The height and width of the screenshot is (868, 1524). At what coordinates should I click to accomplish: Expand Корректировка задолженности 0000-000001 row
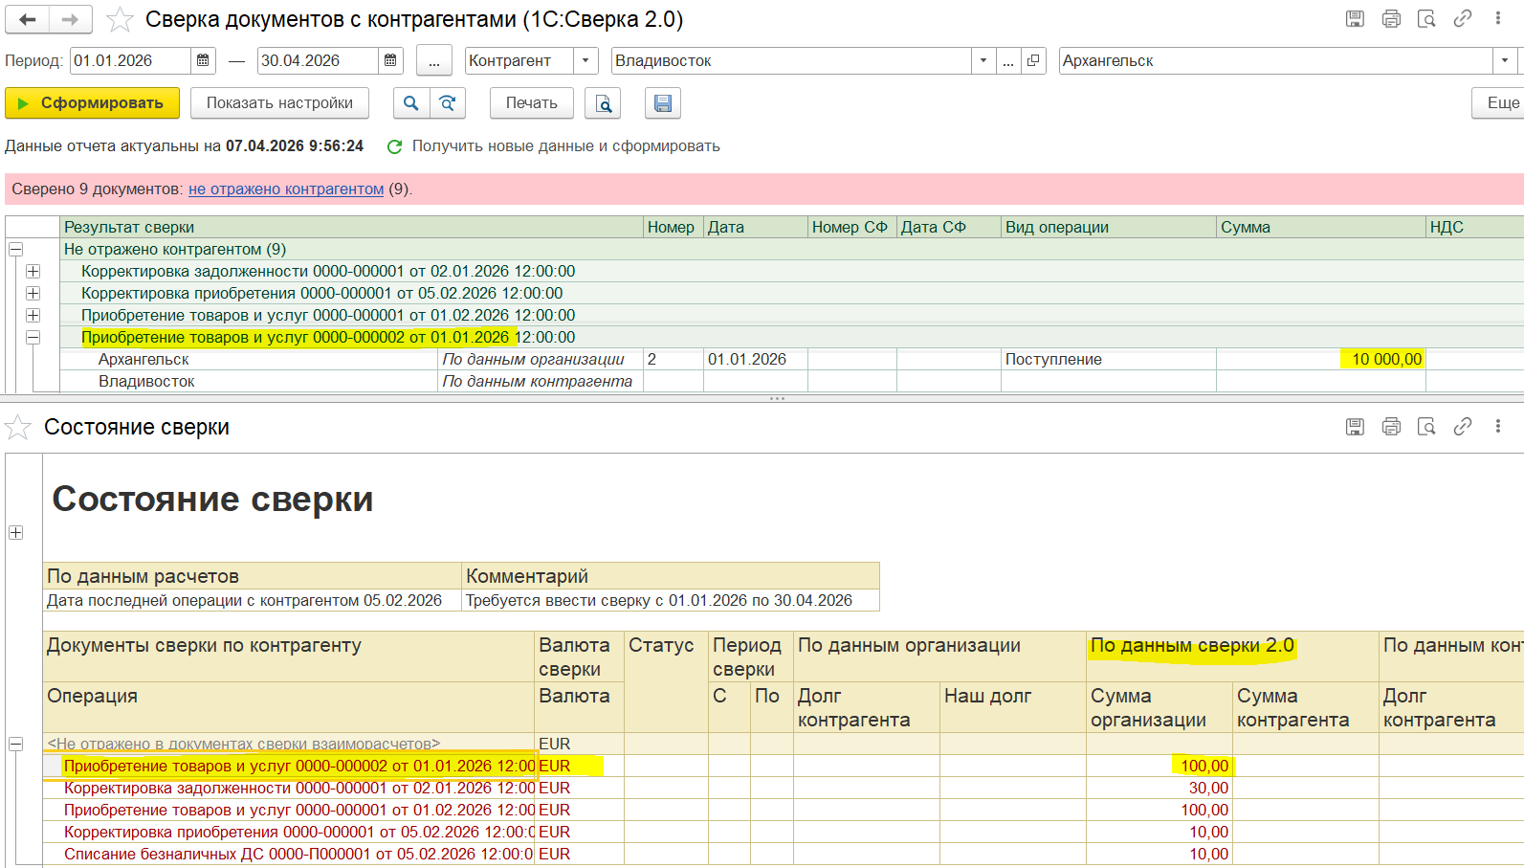(x=33, y=271)
